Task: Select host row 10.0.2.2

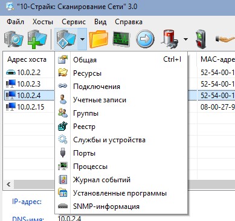Action: coord(29,72)
